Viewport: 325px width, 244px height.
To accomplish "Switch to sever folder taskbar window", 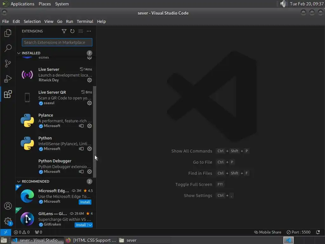I will point(128,240).
